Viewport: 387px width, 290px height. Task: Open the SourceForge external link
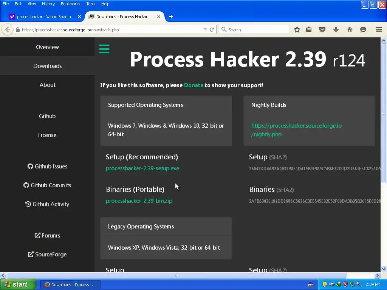click(x=47, y=254)
